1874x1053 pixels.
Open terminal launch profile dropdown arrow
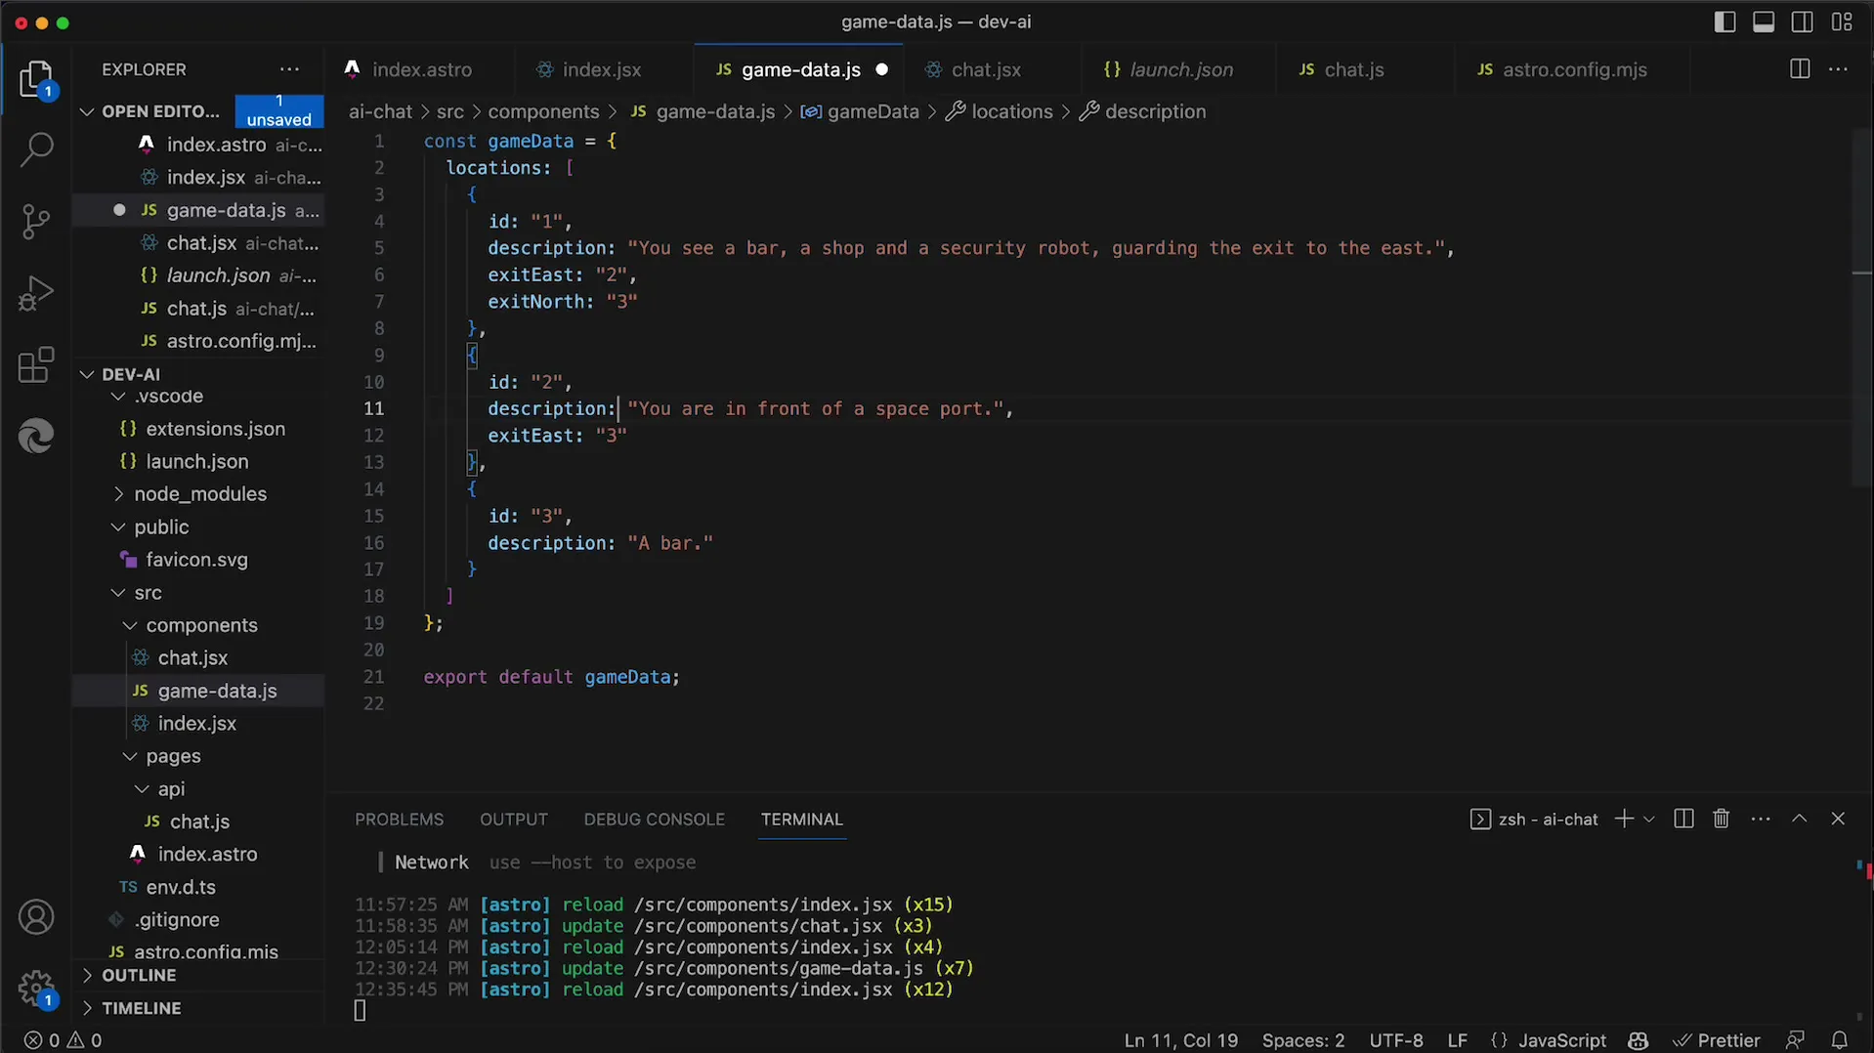point(1649,819)
